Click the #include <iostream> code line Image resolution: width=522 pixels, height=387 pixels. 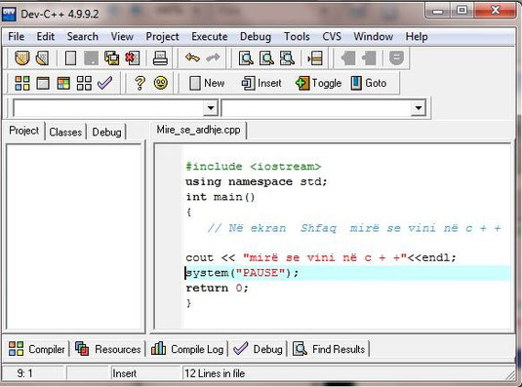point(254,167)
